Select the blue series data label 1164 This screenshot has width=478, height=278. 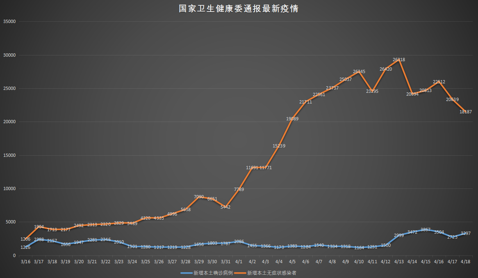[359, 248]
